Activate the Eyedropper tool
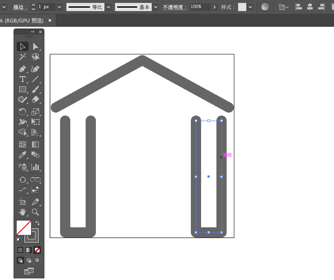Image resolution: width=334 pixels, height=280 pixels. click(23, 155)
